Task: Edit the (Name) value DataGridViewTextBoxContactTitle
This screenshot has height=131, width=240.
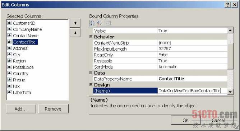Action: (192, 91)
